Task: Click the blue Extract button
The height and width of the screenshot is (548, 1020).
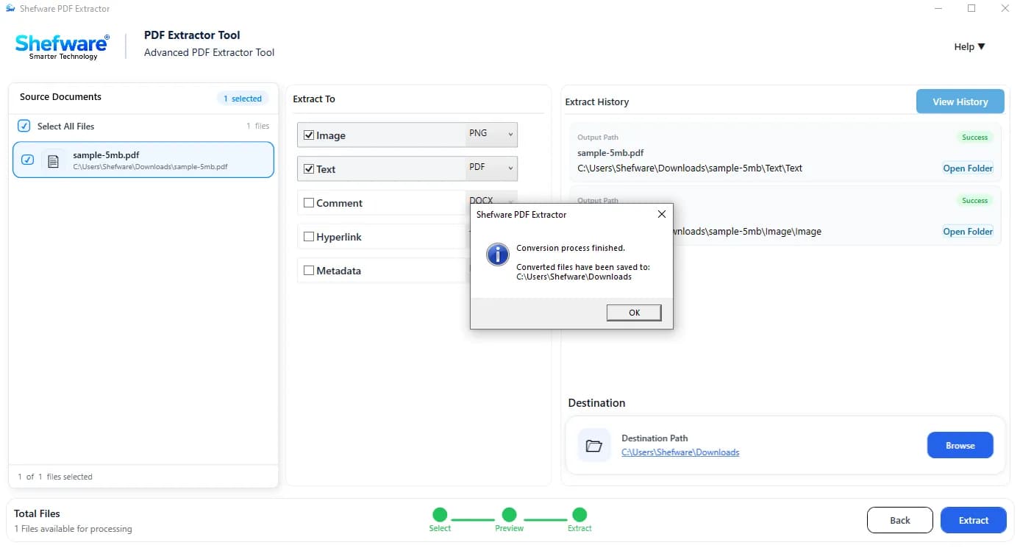Action: (x=974, y=520)
